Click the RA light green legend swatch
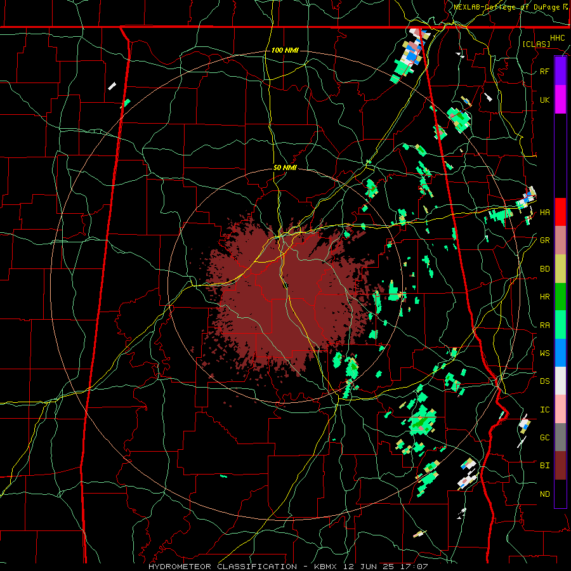Image resolution: width=571 pixels, height=571 pixels. click(560, 325)
